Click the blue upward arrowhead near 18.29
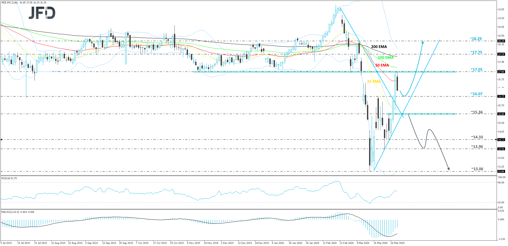 pos(423,42)
